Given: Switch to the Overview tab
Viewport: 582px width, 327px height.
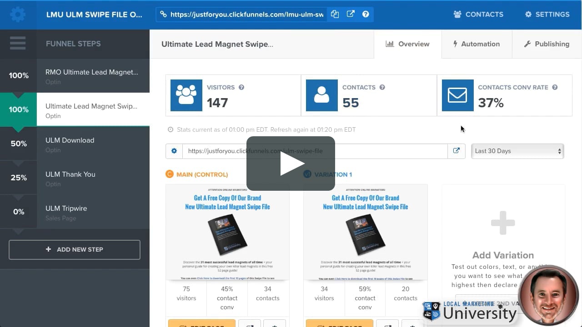Looking at the screenshot, I should [407, 44].
